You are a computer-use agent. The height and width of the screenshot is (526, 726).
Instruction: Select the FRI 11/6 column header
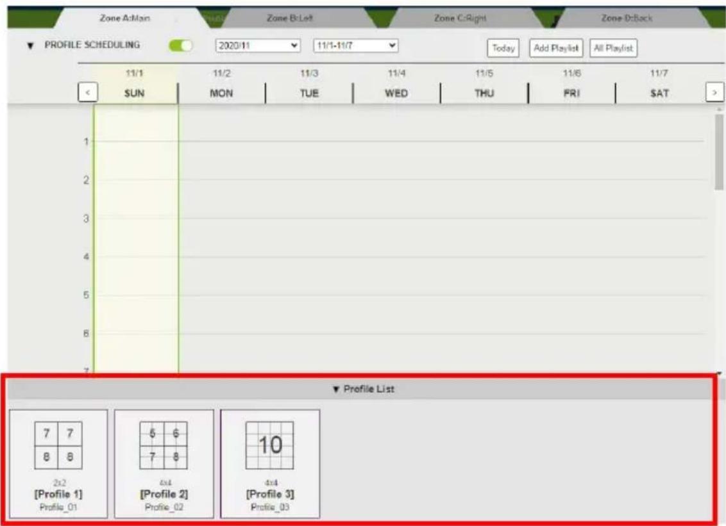[x=572, y=84]
